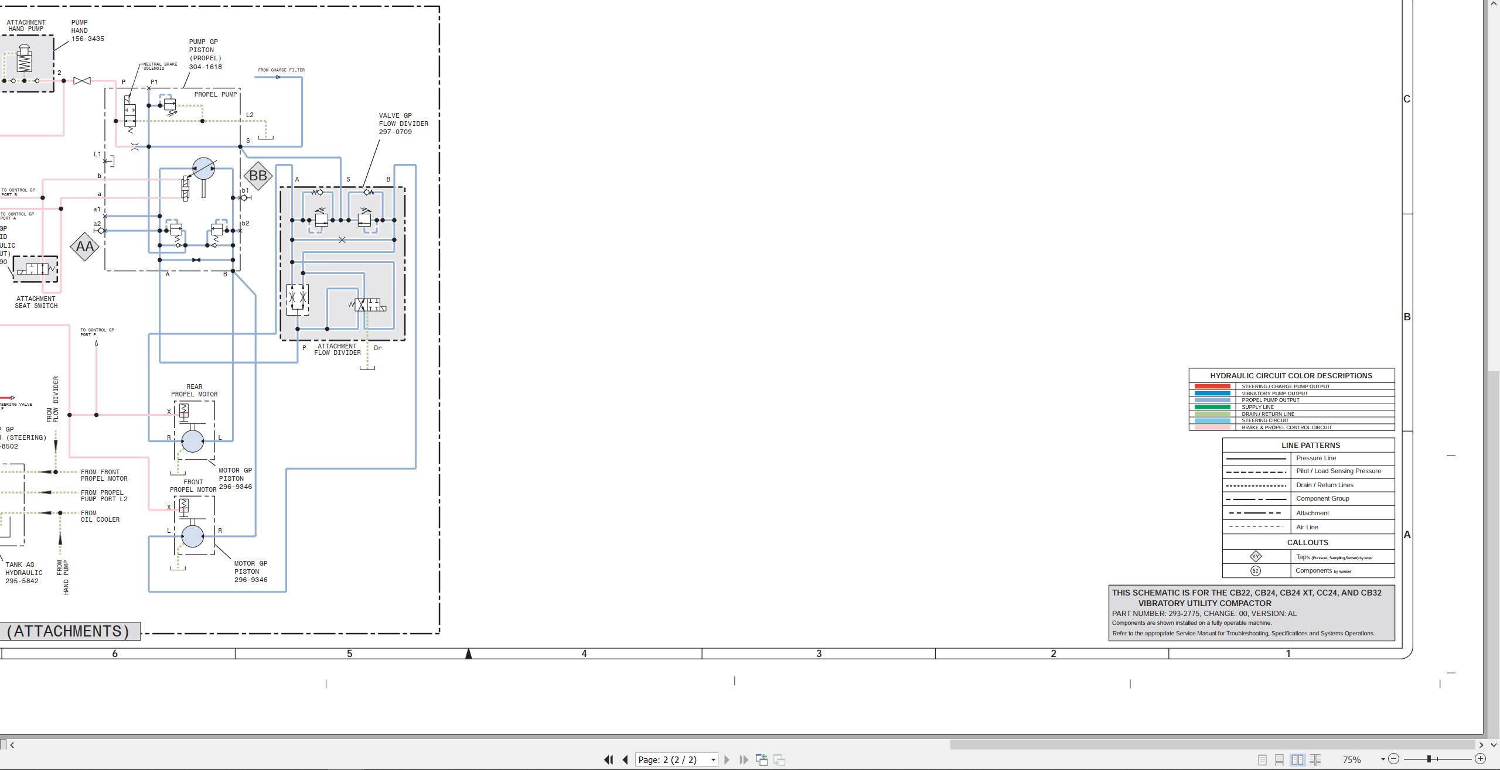The image size is (1500, 770).
Task: Click the blue VIBRATORY PUMP OUTPUT swatch
Action: (1212, 393)
